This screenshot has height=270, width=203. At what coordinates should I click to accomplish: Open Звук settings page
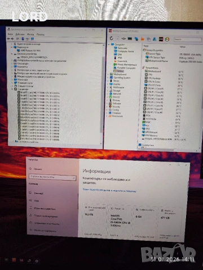36,201
